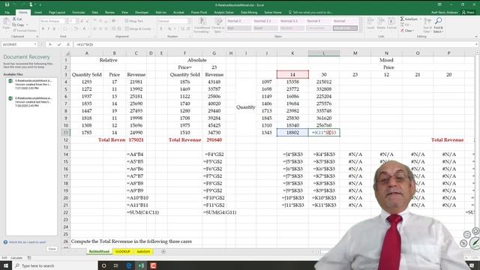Open the AutoSum dropdown arrow
Image resolution: width=480 pixels, height=270 pixels.
[420, 19]
